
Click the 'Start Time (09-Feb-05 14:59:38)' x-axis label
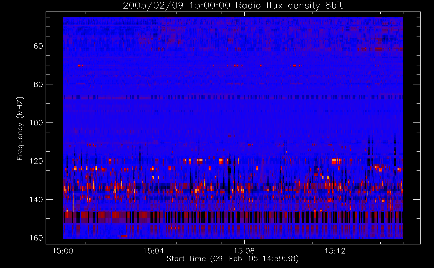click(x=233, y=259)
